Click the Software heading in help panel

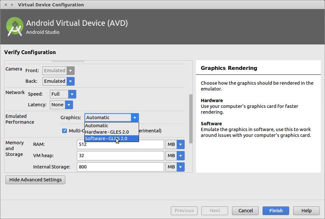click(211, 124)
